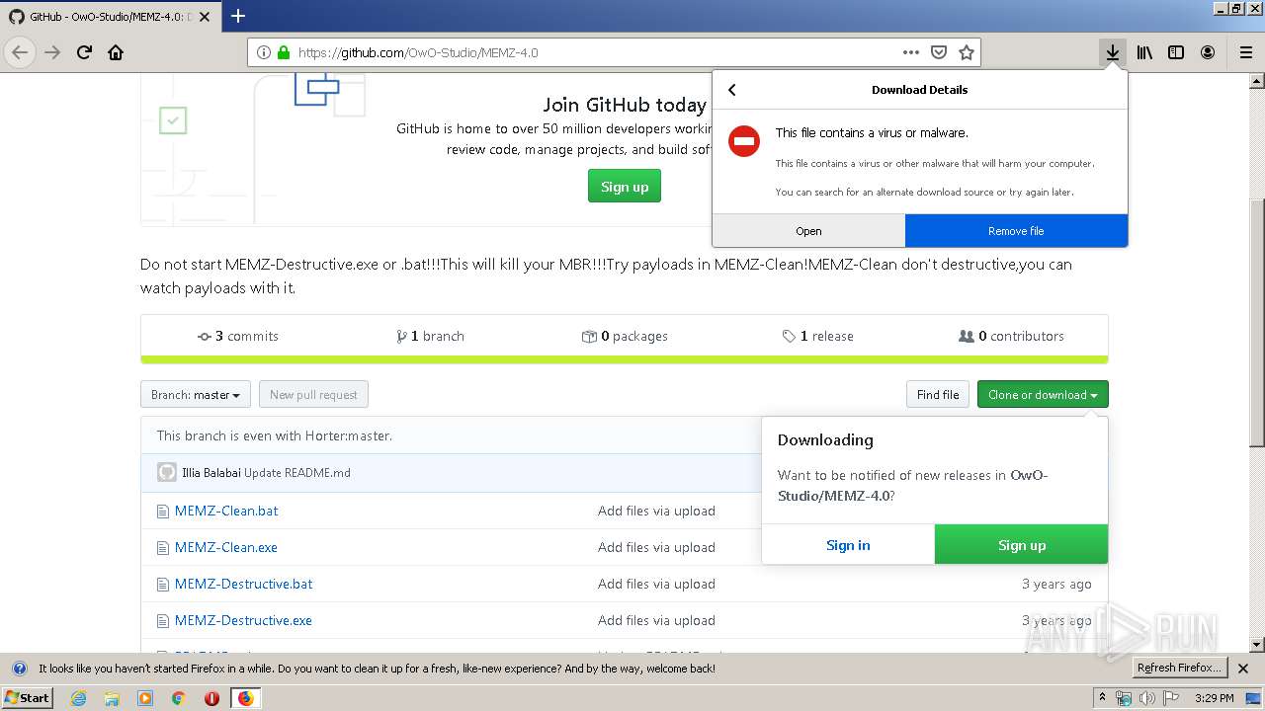Open the MEMZ-Clean.bat file icon

pyautogui.click(x=163, y=512)
